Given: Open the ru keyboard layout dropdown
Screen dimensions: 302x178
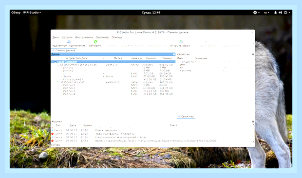Looking at the screenshot, I should point(266,13).
